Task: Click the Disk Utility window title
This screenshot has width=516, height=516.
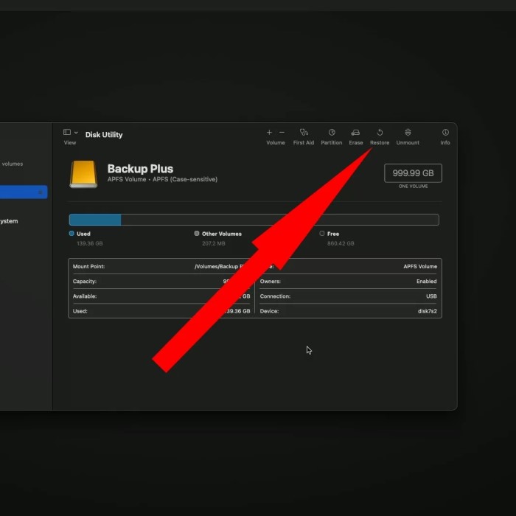Action: coord(104,135)
